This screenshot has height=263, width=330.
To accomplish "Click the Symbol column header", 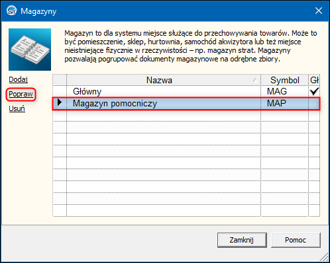I will coord(284,80).
